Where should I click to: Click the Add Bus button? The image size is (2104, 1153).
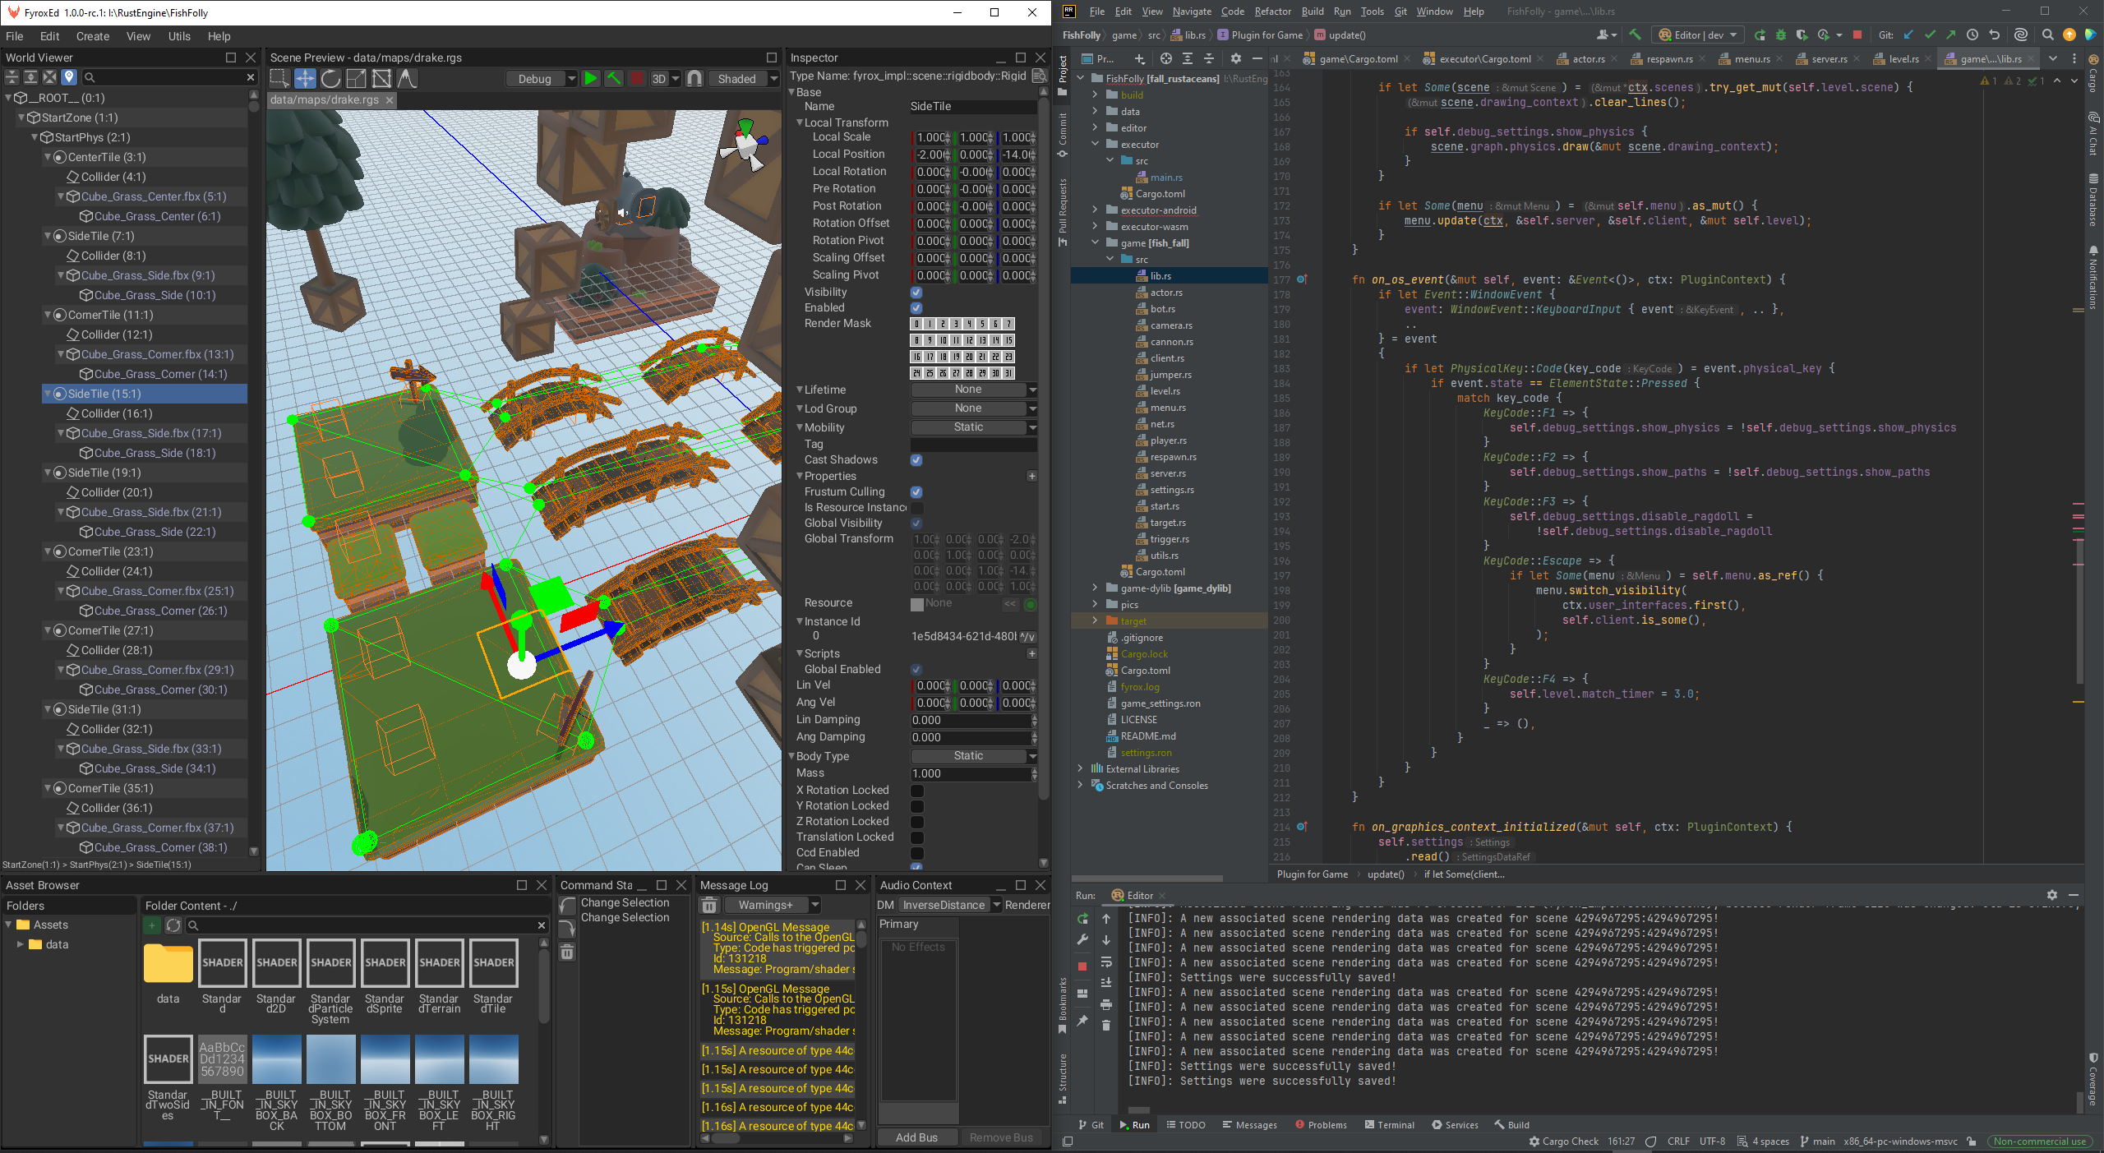coord(916,1137)
